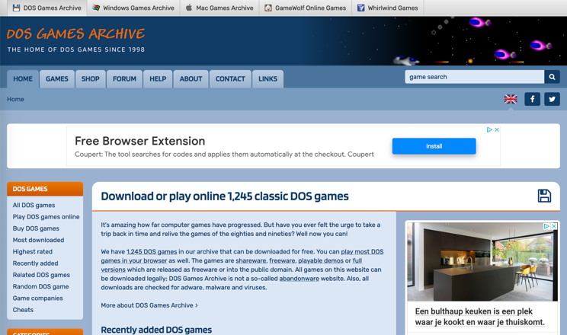This screenshot has height=335, width=567.
Task: Click the Windows Games Archive logo icon
Action: coord(96,8)
